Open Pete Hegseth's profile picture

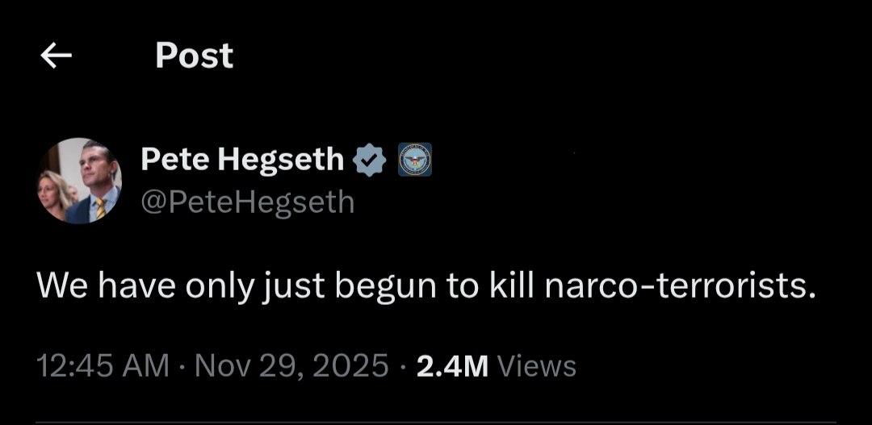tap(78, 181)
